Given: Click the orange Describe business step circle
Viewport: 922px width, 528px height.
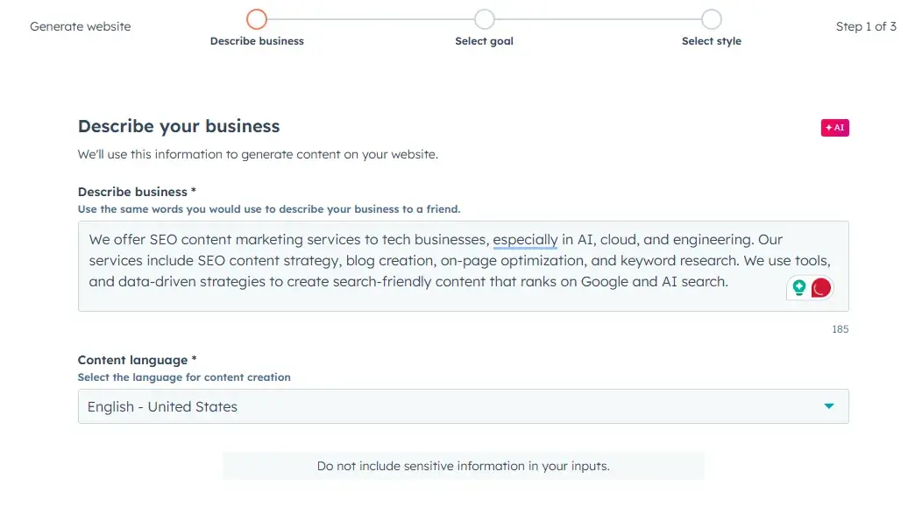Looking at the screenshot, I should pos(257,19).
